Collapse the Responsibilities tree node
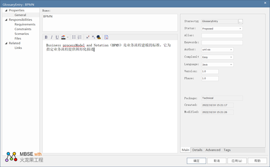Screen dimensions: 270x167 6,20
